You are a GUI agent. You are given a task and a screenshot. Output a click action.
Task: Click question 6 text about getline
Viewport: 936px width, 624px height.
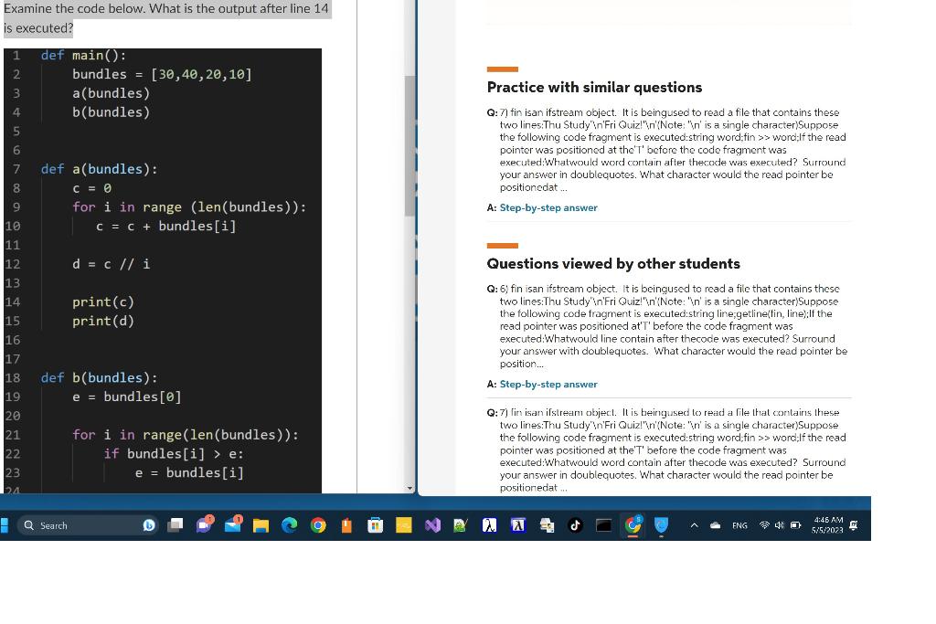pyautogui.click(x=674, y=326)
